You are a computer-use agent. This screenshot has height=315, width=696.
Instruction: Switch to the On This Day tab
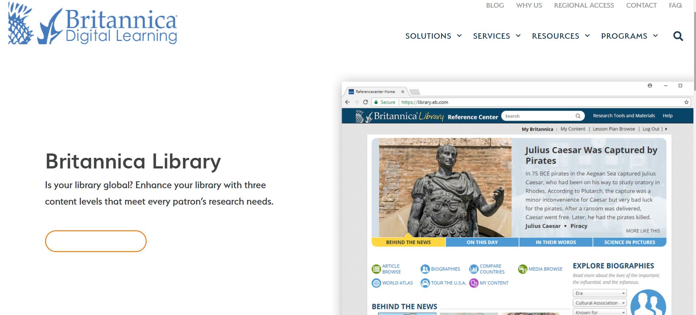(482, 242)
